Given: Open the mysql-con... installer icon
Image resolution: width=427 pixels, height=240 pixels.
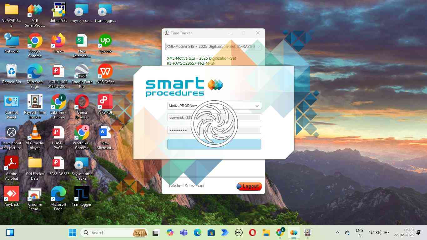Looking at the screenshot, I should tap(82, 13).
